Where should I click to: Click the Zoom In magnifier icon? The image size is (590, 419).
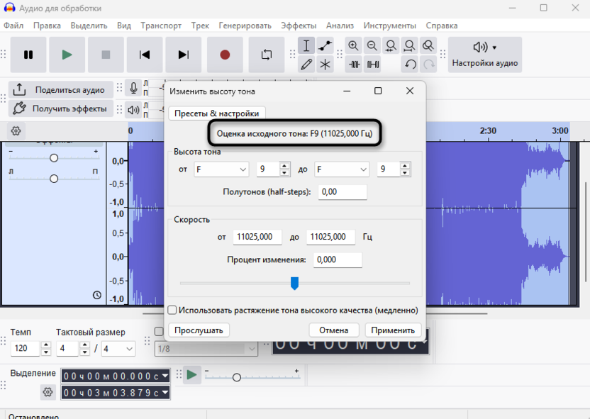point(354,46)
